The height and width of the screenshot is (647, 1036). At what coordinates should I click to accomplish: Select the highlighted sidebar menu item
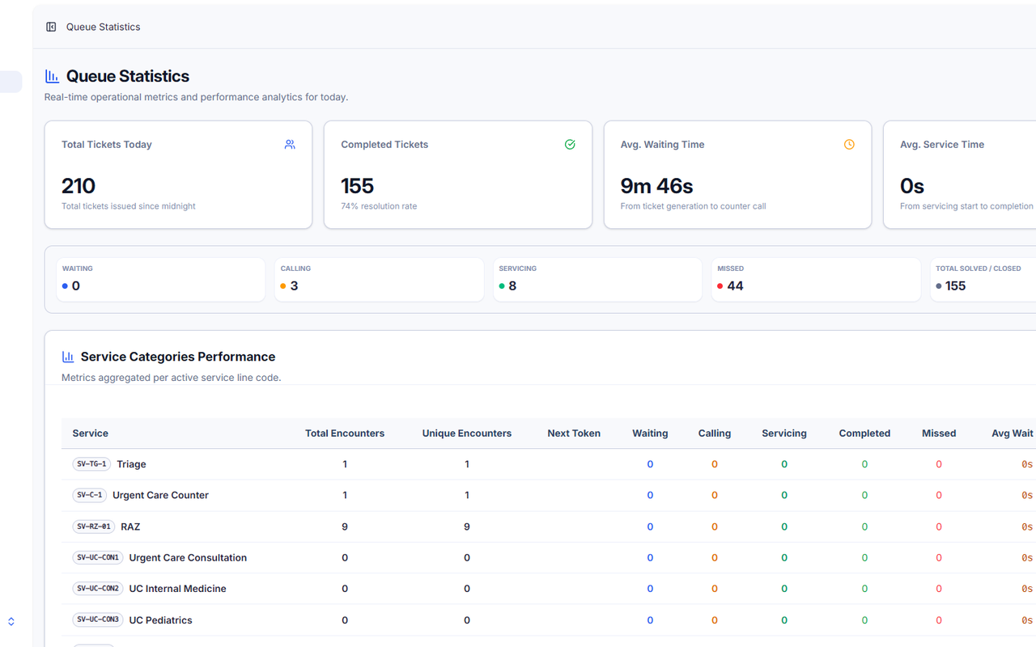coord(11,82)
